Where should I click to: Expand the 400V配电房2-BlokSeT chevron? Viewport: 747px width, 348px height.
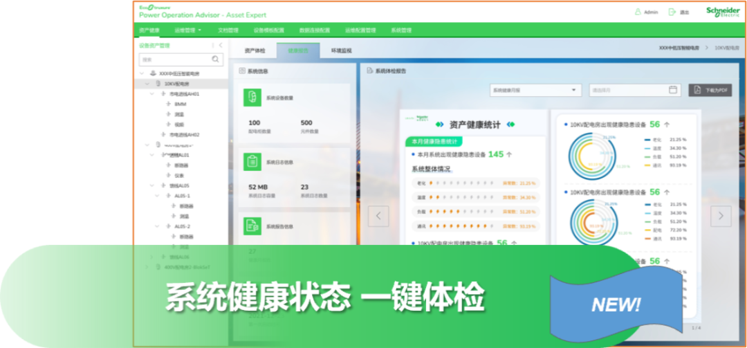(x=147, y=267)
